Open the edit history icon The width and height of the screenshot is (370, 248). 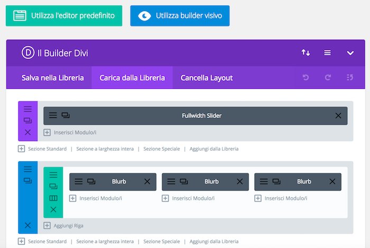pyautogui.click(x=350, y=77)
